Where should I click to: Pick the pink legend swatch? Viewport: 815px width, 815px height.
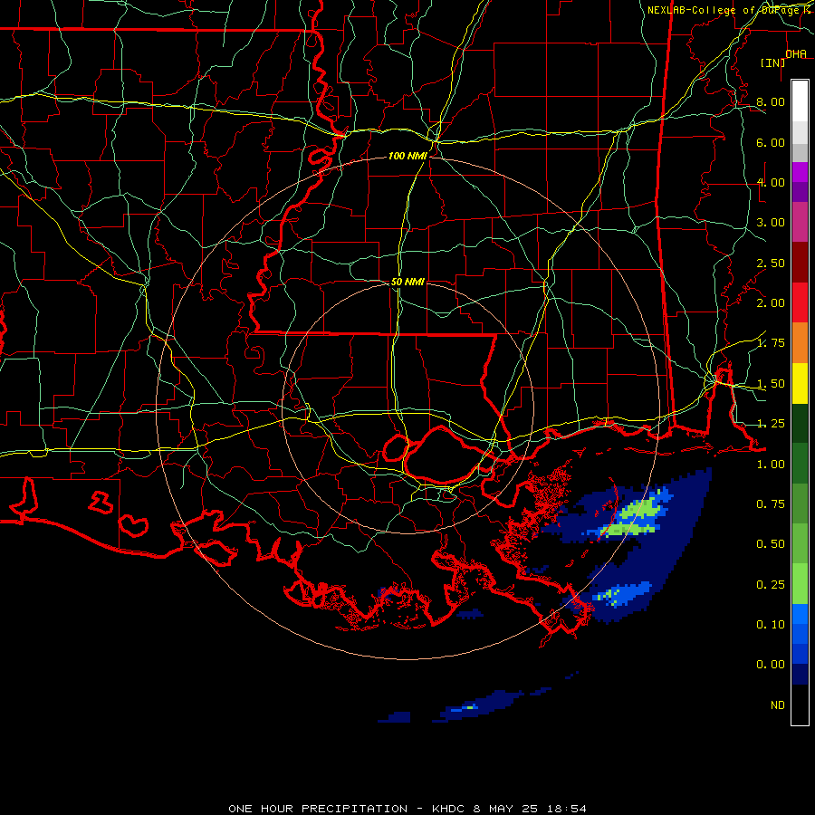[800, 223]
